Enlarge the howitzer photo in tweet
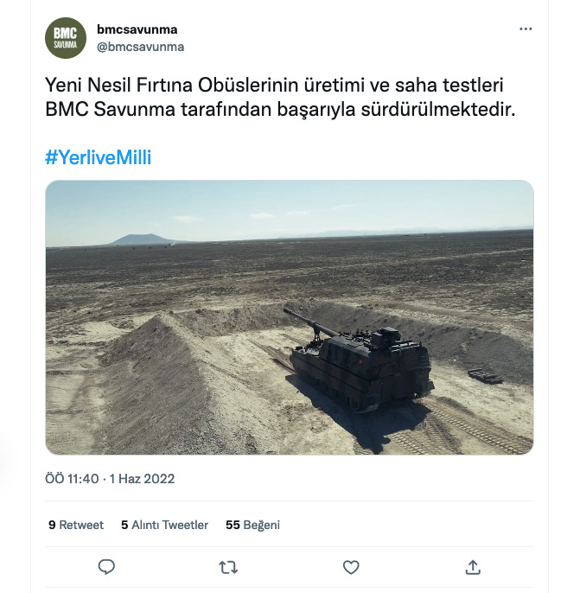 coord(290,317)
